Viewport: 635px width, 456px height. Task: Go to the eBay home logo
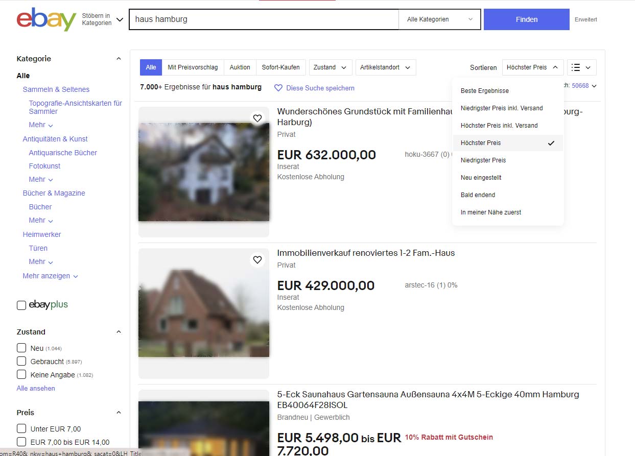(x=46, y=19)
